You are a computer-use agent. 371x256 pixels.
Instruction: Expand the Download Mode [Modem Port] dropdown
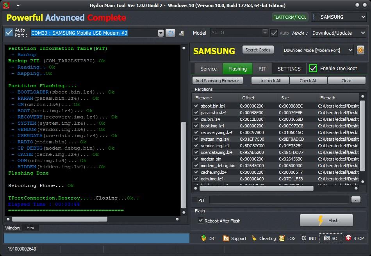click(x=350, y=50)
